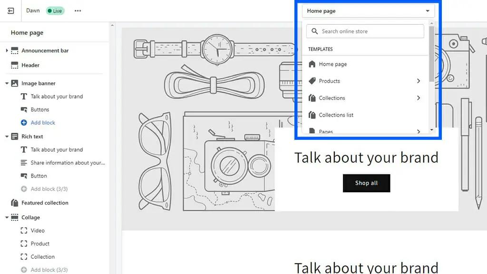Click the exit editor back icon
Screen dimensions: 487x274
pos(11,10)
